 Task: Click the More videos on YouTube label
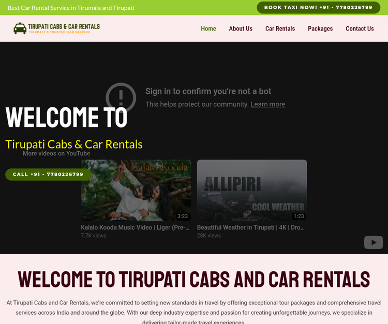(56, 153)
